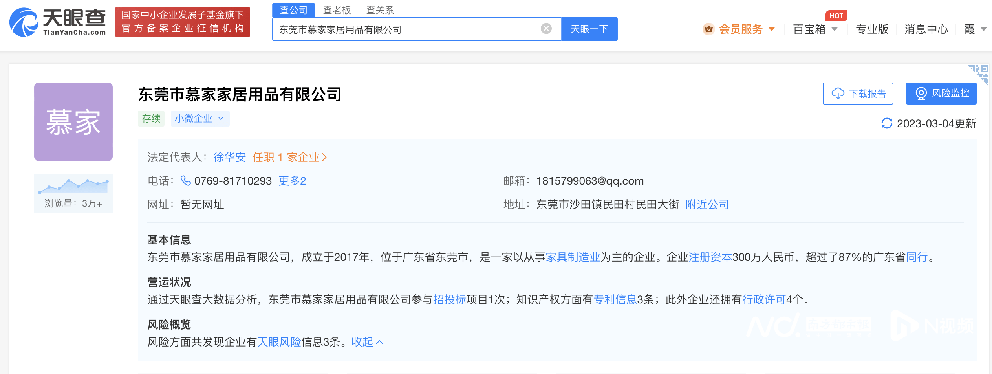This screenshot has width=992, height=374.
Task: Open the 行政许可 link
Action: pyautogui.click(x=764, y=299)
